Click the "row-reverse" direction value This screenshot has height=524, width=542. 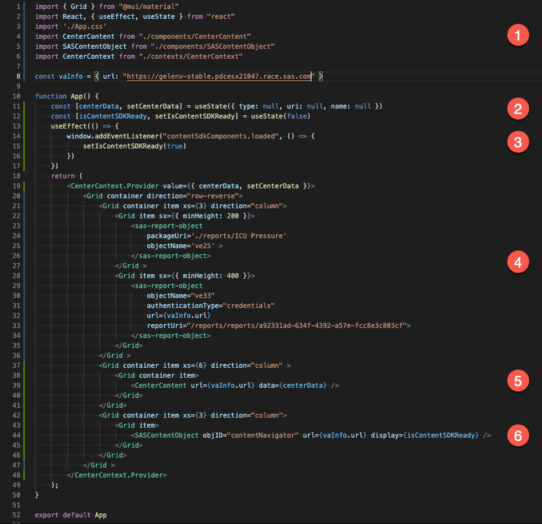pyautogui.click(x=213, y=196)
